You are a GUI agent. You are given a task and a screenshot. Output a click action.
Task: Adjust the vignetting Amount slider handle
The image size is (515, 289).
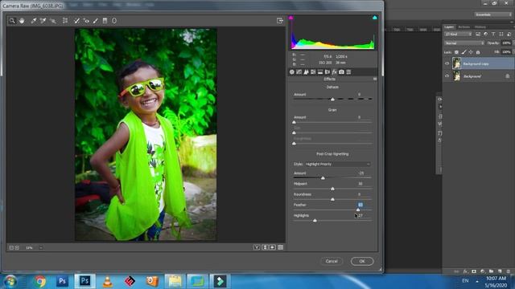click(x=323, y=178)
